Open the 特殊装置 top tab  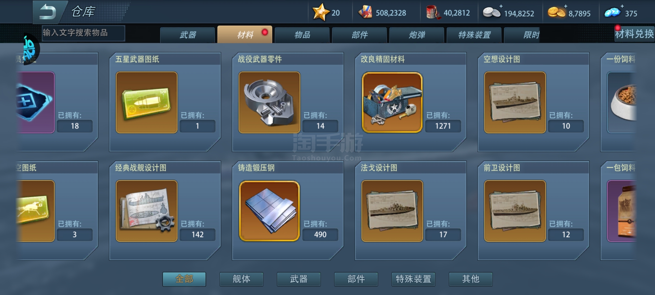coord(474,35)
